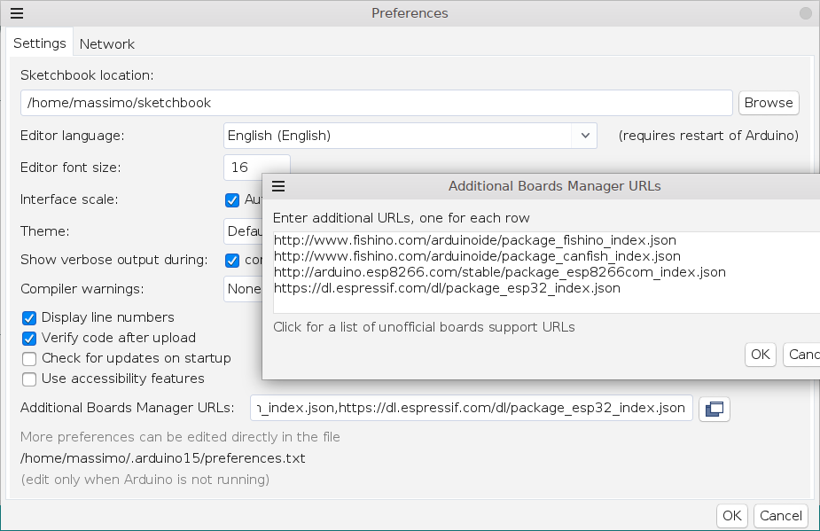Image resolution: width=820 pixels, height=531 pixels.
Task: Select the Settings tab
Action: 39,43
